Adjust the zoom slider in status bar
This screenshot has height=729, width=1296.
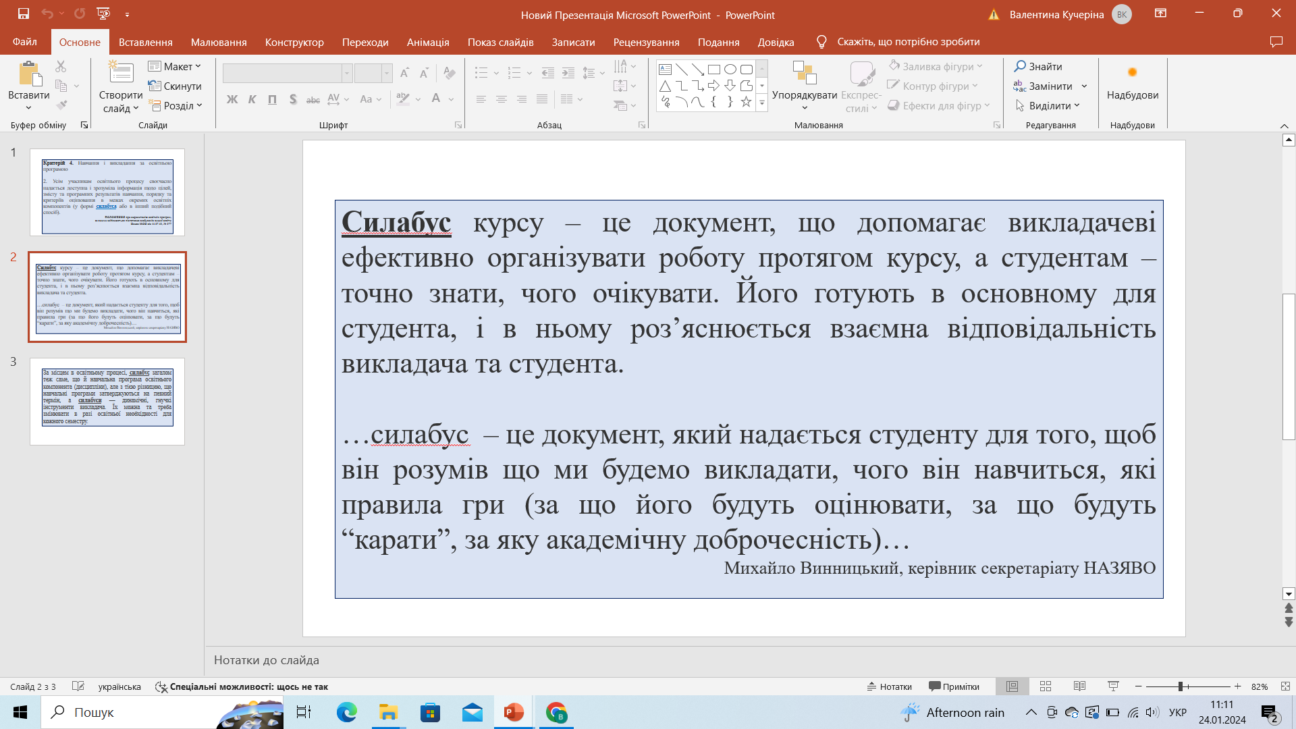(x=1181, y=686)
